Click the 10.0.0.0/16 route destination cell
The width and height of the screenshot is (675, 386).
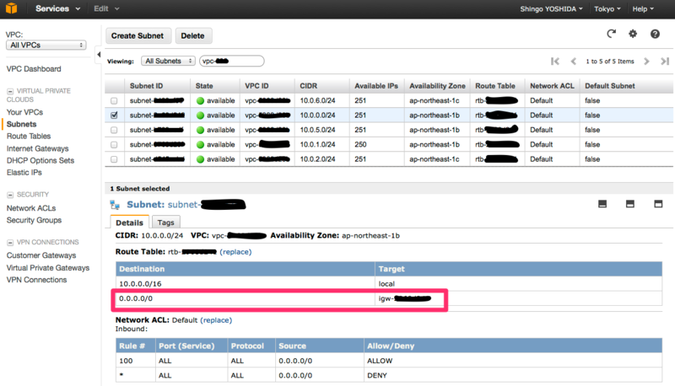click(x=245, y=284)
